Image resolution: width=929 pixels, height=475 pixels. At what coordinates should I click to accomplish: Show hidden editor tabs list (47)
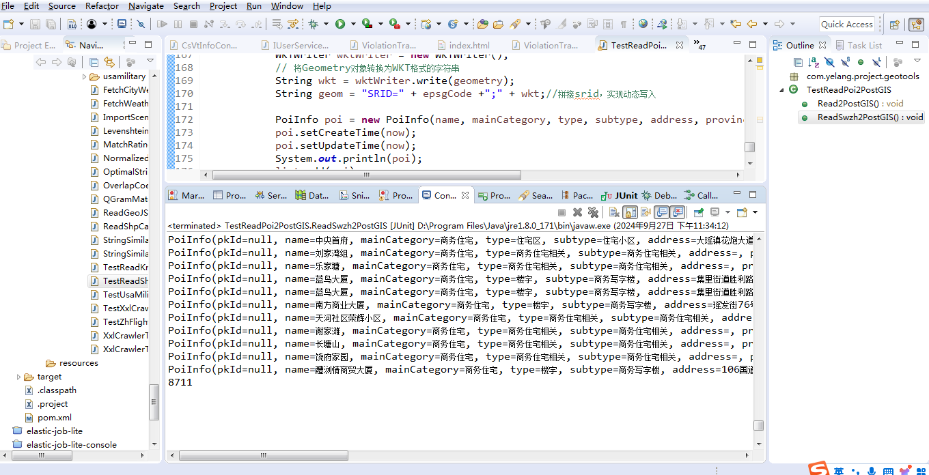699,44
